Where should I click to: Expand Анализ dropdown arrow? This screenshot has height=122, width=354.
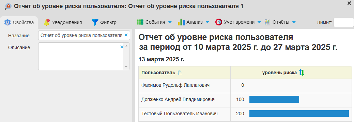click(207, 22)
